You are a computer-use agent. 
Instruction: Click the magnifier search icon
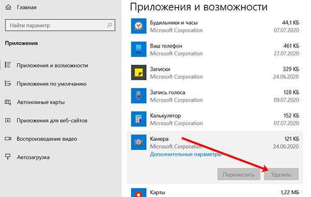coord(109,25)
